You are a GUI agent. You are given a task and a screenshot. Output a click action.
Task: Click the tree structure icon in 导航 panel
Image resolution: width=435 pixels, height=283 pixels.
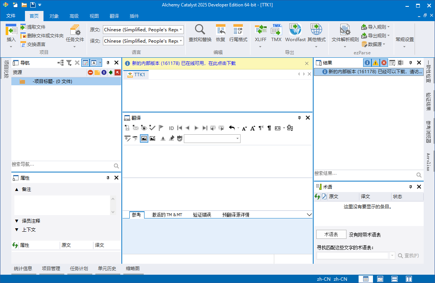point(61,63)
